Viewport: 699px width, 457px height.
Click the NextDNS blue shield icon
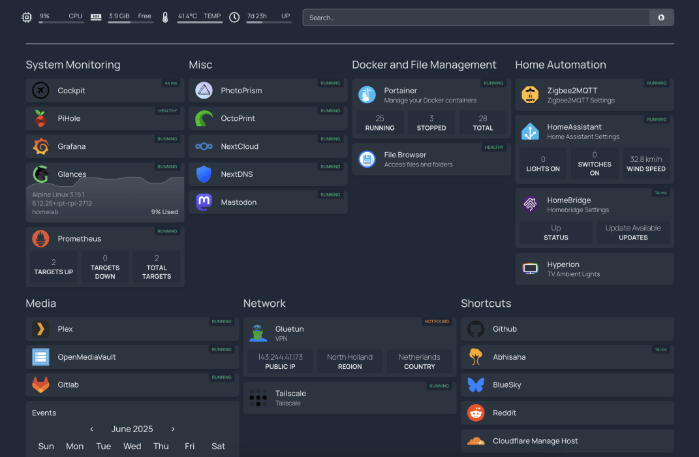pyautogui.click(x=204, y=174)
